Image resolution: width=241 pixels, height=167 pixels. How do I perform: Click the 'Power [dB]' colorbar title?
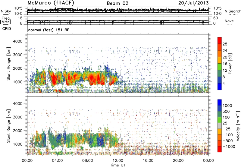pos(230,64)
